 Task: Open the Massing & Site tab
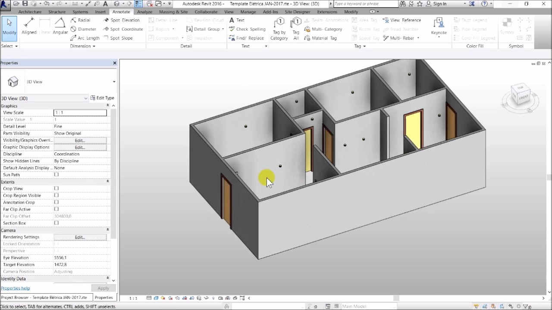coord(173,12)
